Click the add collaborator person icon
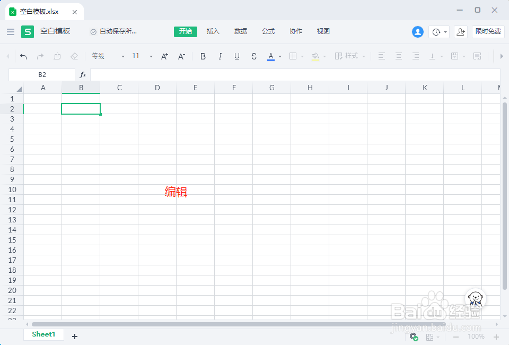 coord(461,32)
